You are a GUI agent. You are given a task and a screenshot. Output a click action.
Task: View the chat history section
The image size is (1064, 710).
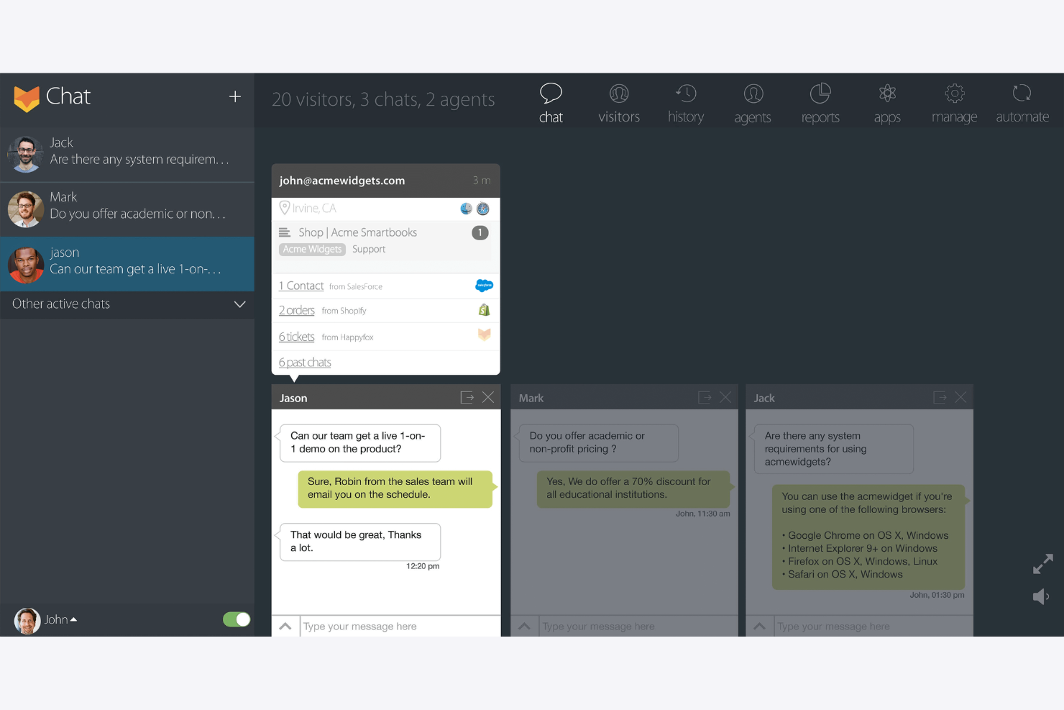685,101
